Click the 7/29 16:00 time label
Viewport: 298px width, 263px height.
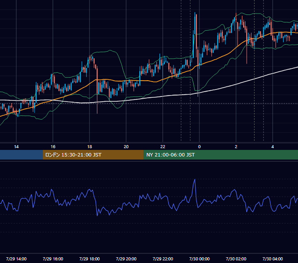pyautogui.click(x=53, y=259)
